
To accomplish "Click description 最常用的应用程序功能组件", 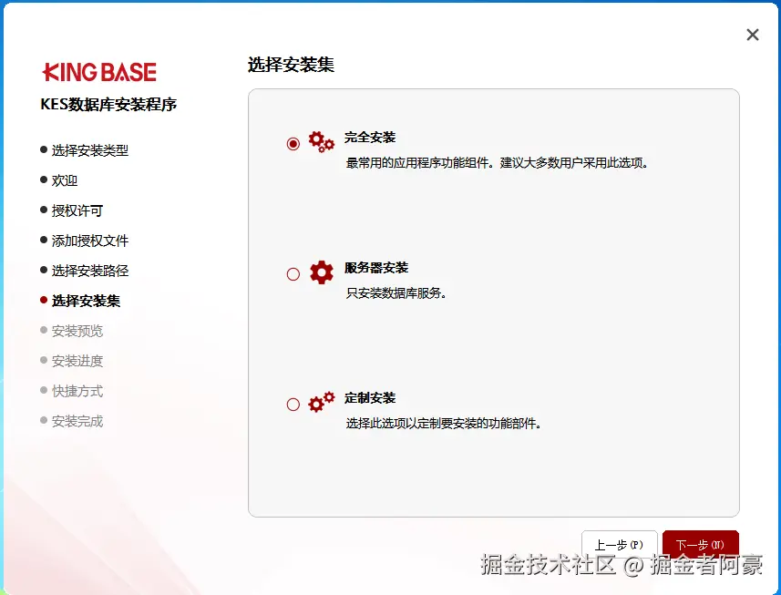I will (x=497, y=163).
